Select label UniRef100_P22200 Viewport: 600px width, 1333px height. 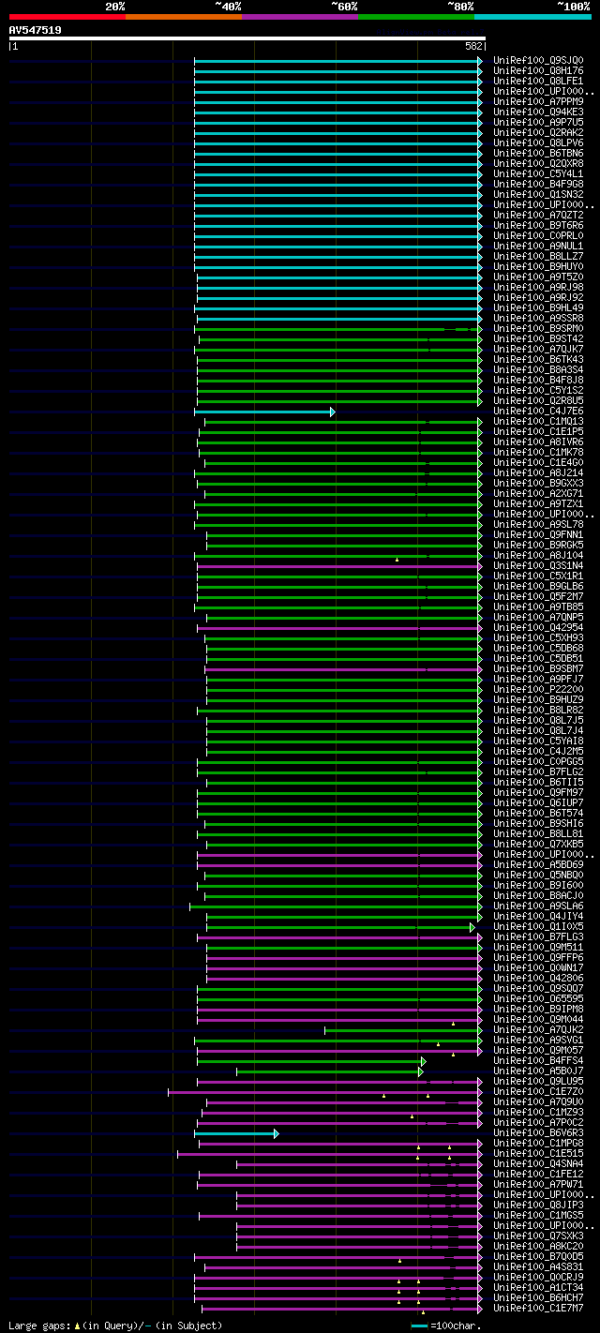538,689
